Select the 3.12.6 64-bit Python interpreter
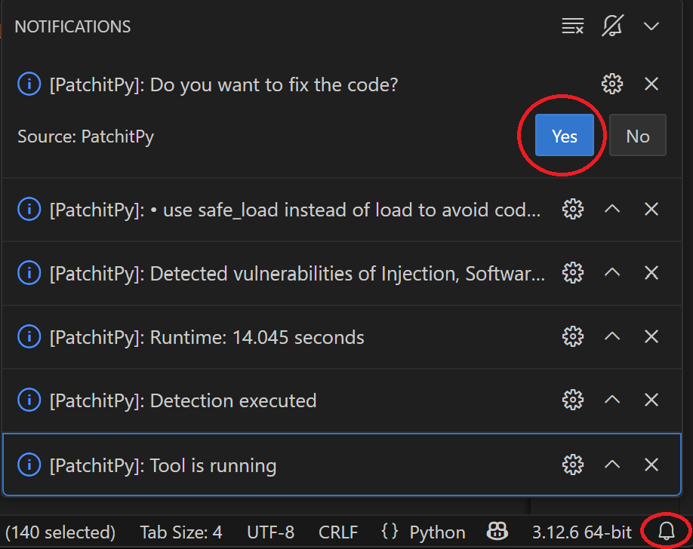Viewport: 693px width, 549px height. pos(571,532)
